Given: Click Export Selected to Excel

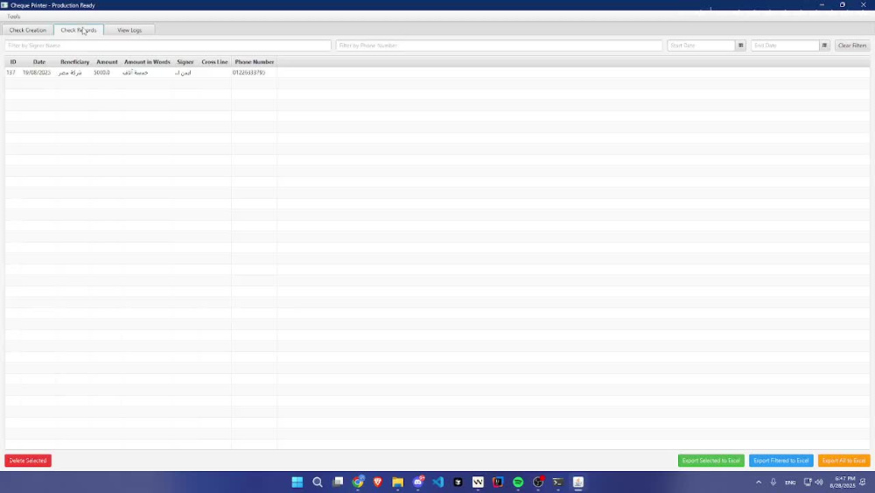Looking at the screenshot, I should tap(710, 461).
